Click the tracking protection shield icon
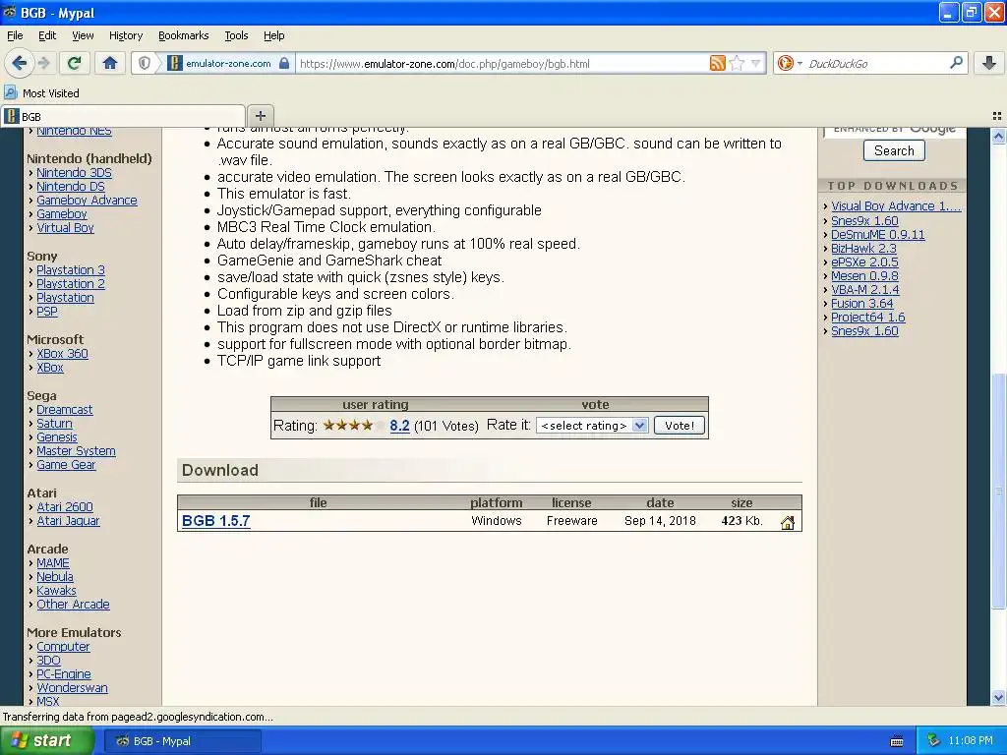1007x755 pixels. [x=145, y=63]
